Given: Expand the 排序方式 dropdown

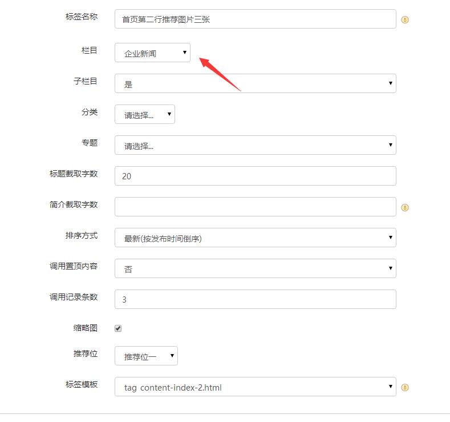Looking at the screenshot, I should [255, 238].
